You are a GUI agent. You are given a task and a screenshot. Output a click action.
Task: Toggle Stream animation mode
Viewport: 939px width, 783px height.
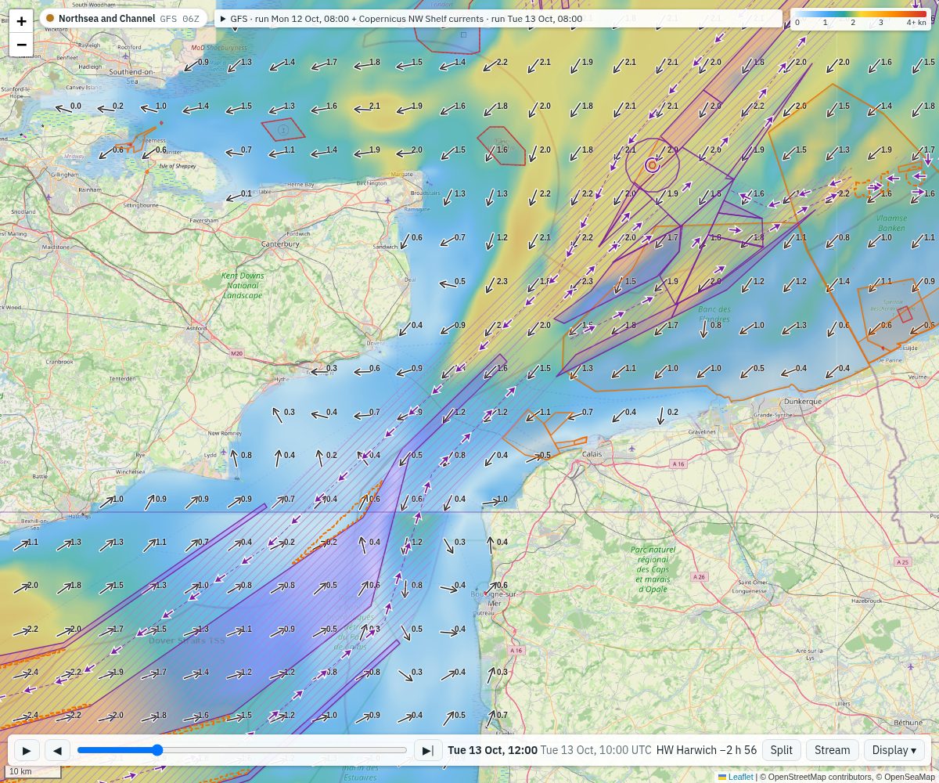coord(832,750)
